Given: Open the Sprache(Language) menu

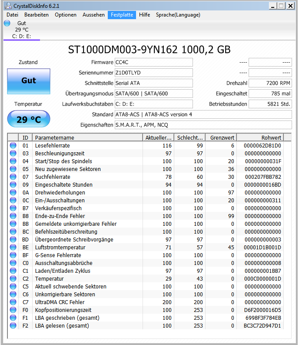Looking at the screenshot, I should pos(178,15).
